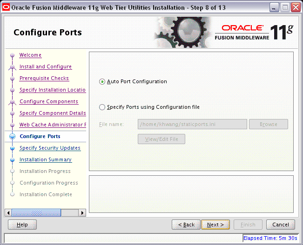The height and width of the screenshot is (245, 303).
Task: Click the Installation Complete step label
Action: 46,194
